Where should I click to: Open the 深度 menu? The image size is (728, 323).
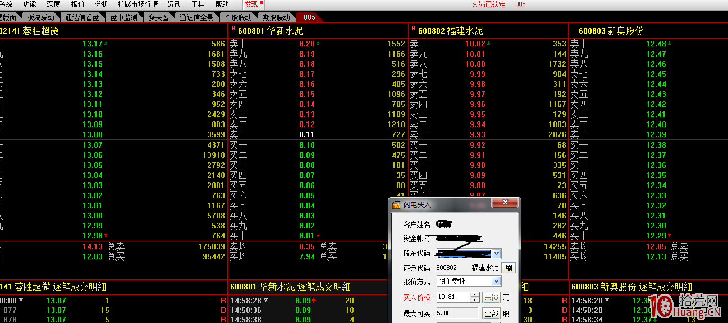pos(54,4)
